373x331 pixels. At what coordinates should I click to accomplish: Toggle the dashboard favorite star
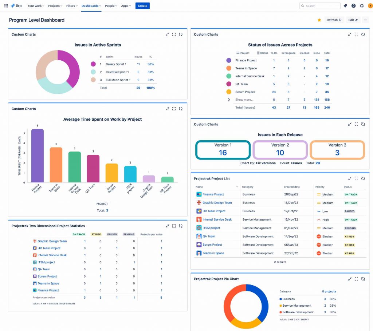pyautogui.click(x=319, y=20)
